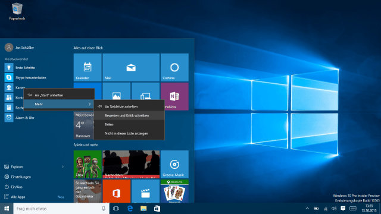Open the Xbox Live Solitaire cards tile
Screen dimensions: 381x214
[x=174, y=191]
